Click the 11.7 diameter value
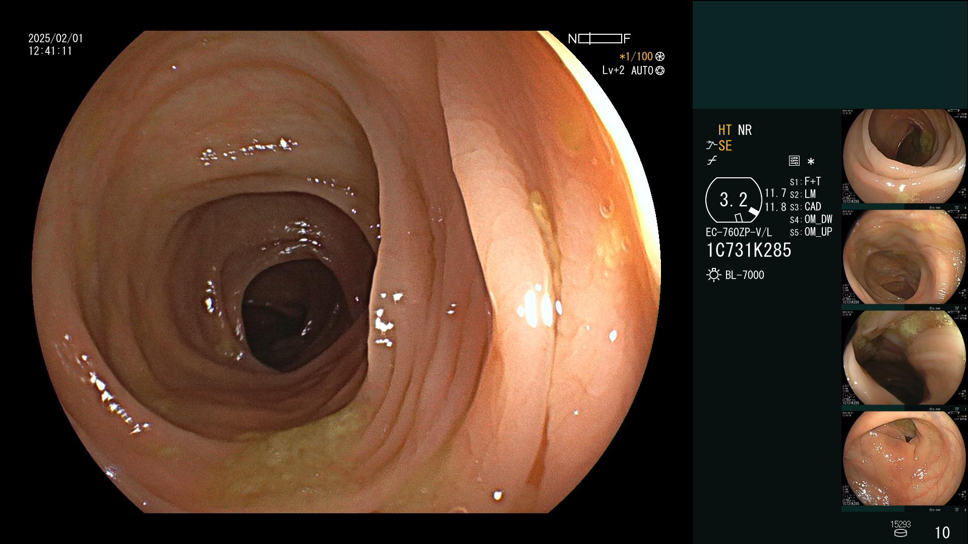This screenshot has height=544, width=968. (x=775, y=193)
